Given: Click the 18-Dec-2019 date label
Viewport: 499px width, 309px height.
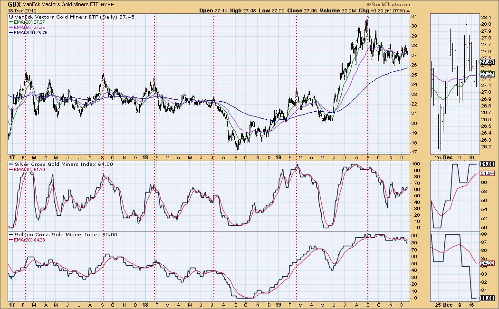Looking at the screenshot, I should coord(22,10).
